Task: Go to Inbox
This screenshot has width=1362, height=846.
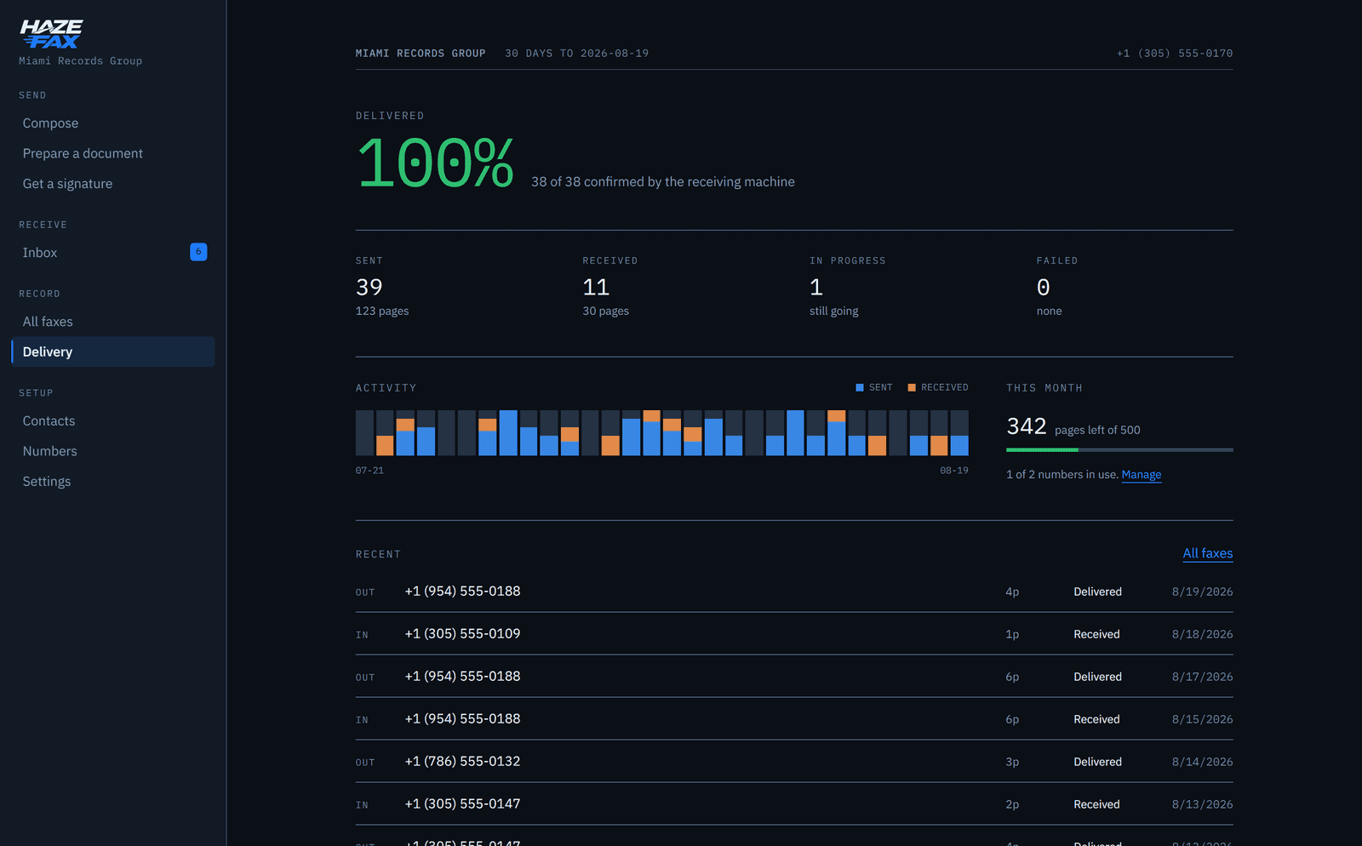Action: click(x=112, y=253)
